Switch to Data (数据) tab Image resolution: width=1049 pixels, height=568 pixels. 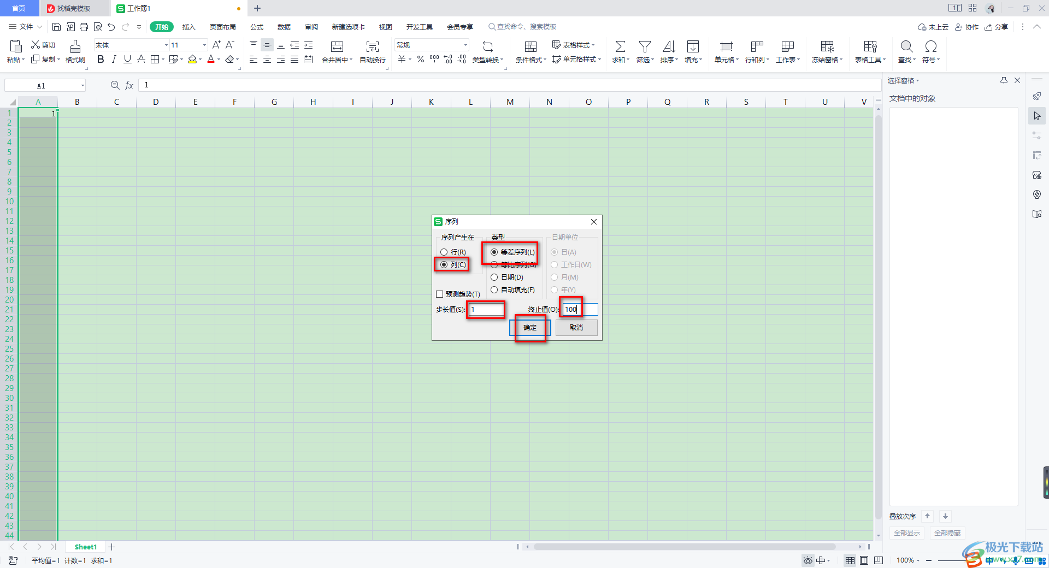coord(284,27)
